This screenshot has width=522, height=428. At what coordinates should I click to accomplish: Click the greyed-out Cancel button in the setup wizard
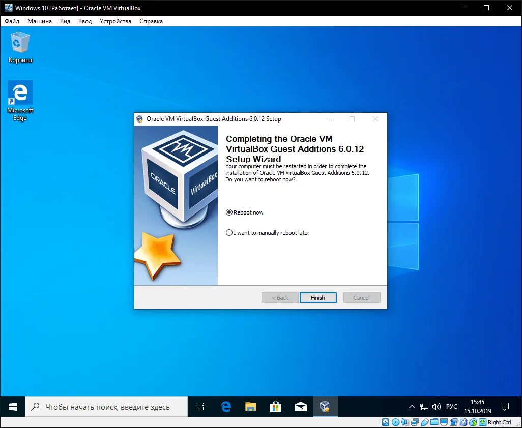[362, 298]
